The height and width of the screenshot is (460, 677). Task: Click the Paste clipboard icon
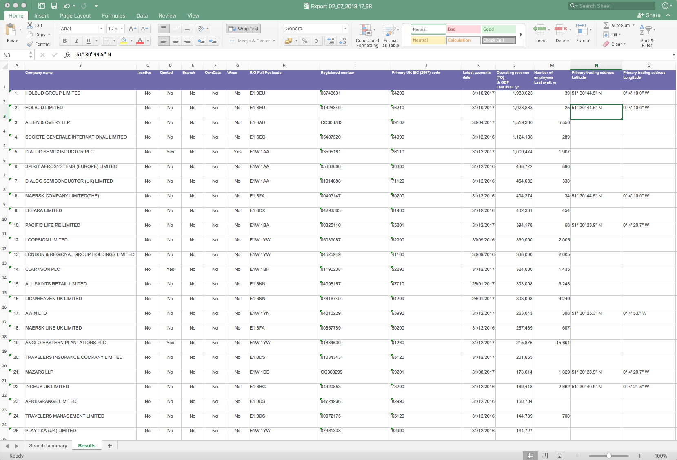(11, 30)
